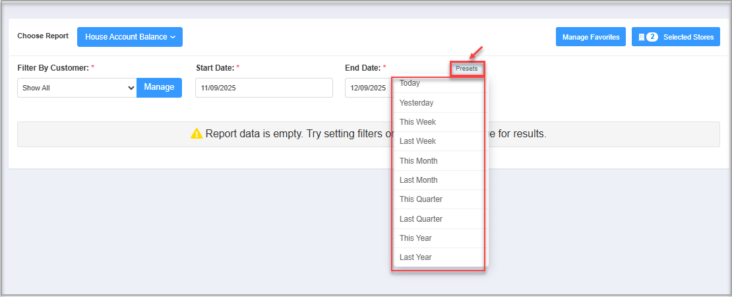Pick This Quarter from the list
The height and width of the screenshot is (297, 732).
click(421, 199)
